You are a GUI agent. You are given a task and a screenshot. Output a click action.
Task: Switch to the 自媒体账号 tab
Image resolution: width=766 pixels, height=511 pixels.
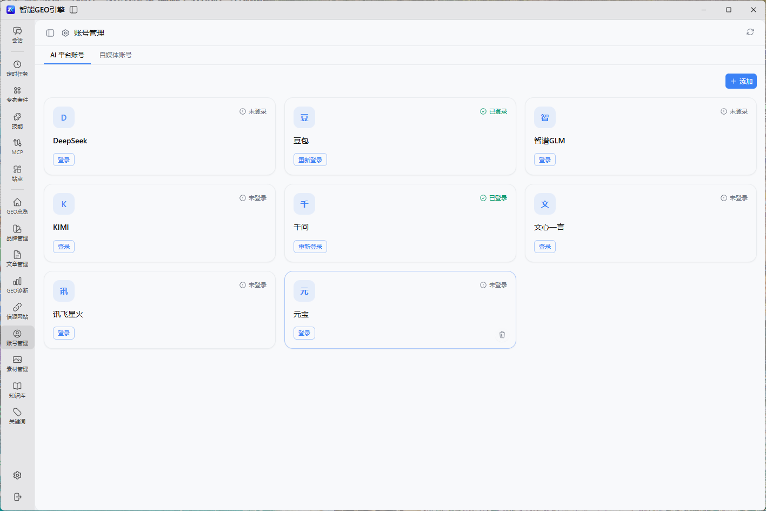tap(116, 55)
